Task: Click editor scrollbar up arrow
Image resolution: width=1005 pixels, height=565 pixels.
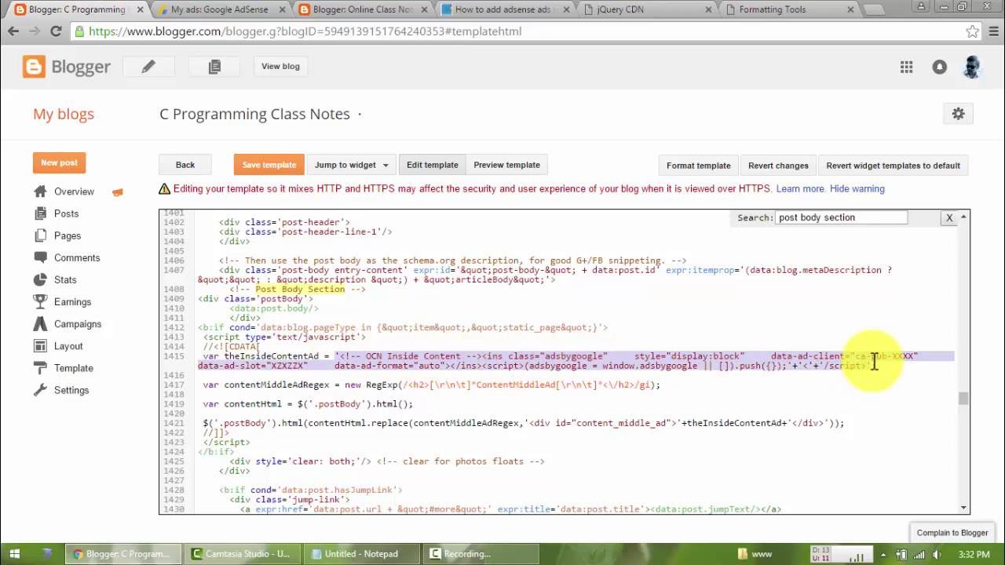Action: [x=963, y=217]
